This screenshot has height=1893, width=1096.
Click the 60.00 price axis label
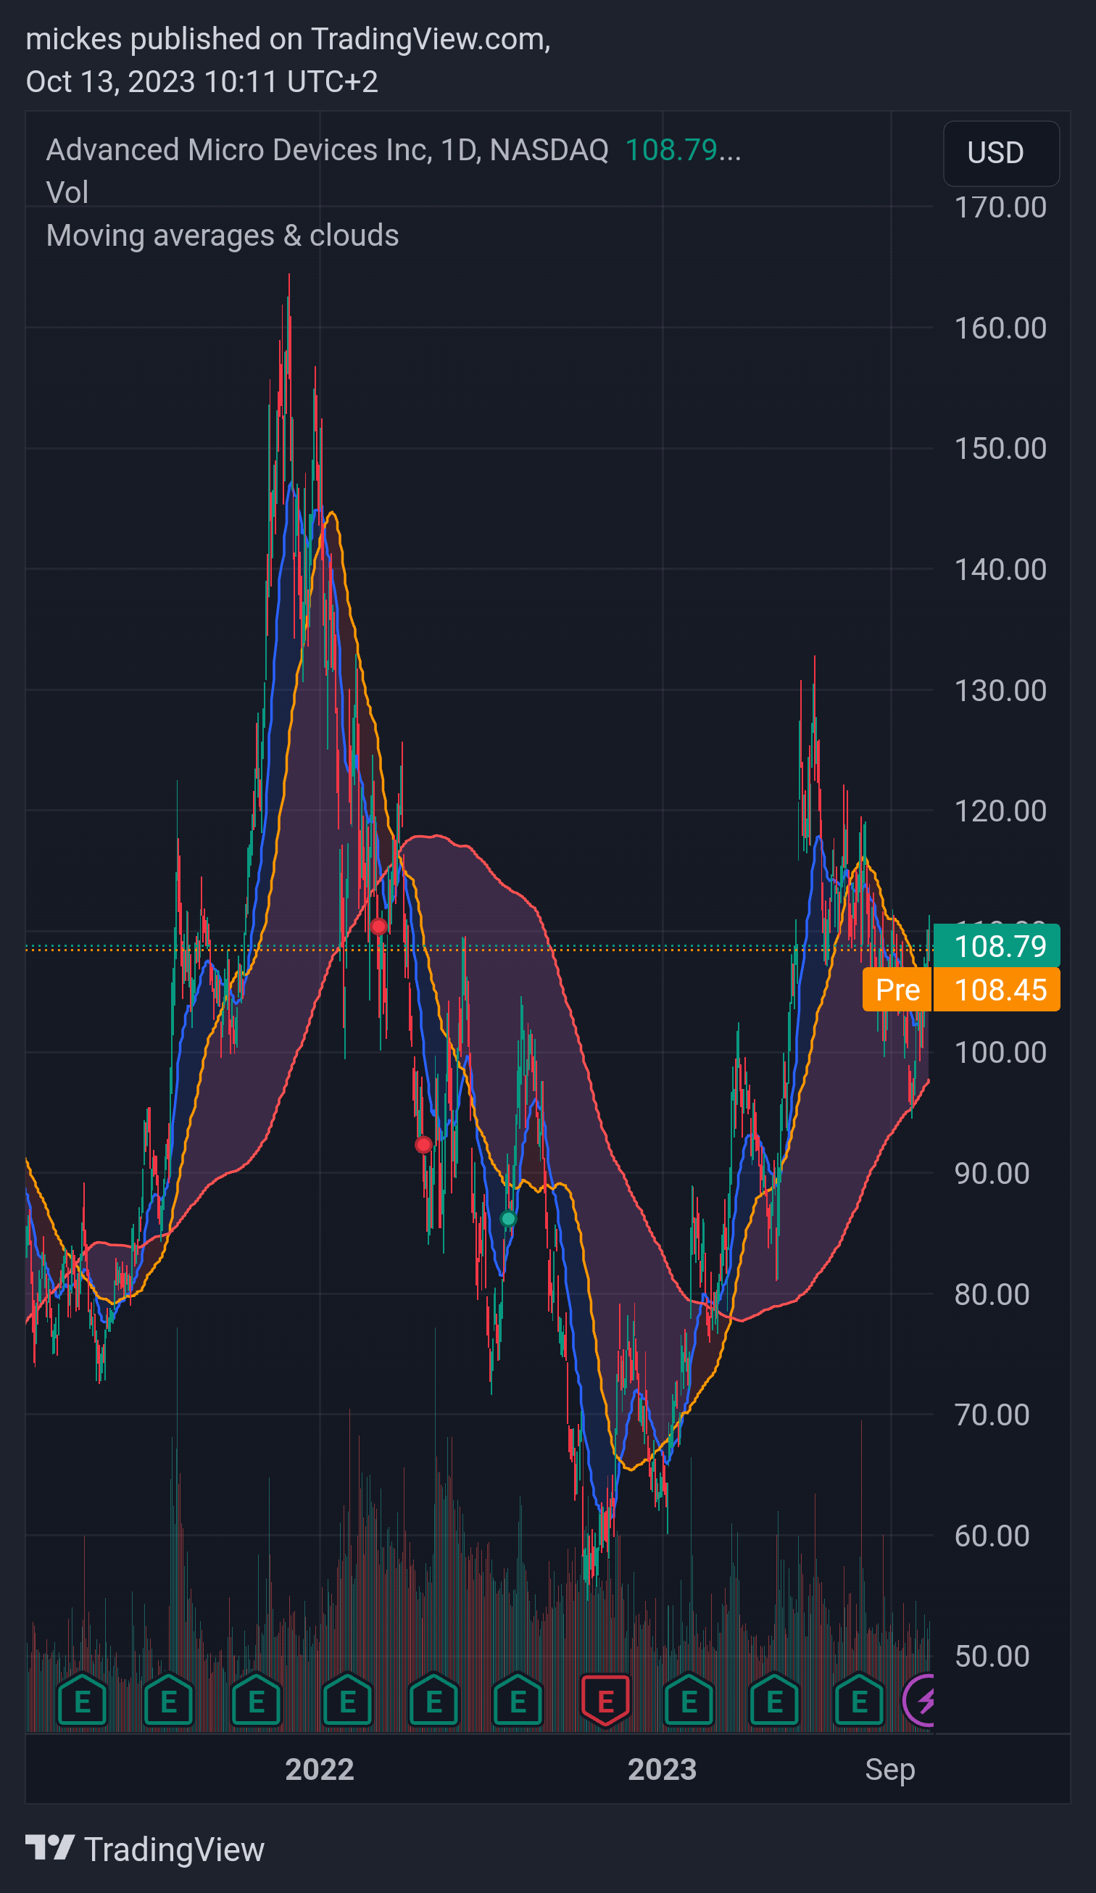click(x=992, y=1536)
